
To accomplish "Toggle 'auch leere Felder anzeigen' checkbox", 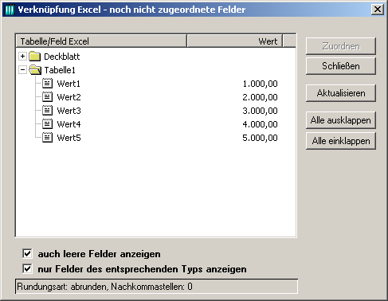I will pos(27,253).
